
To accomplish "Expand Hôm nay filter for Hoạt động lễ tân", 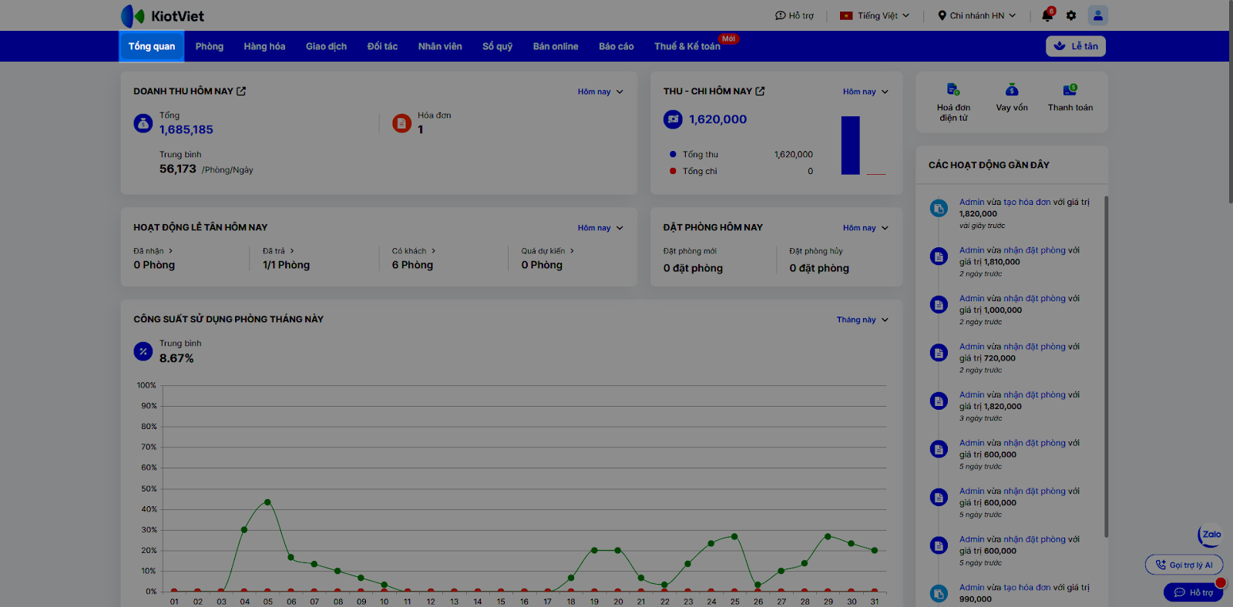I will pos(600,228).
